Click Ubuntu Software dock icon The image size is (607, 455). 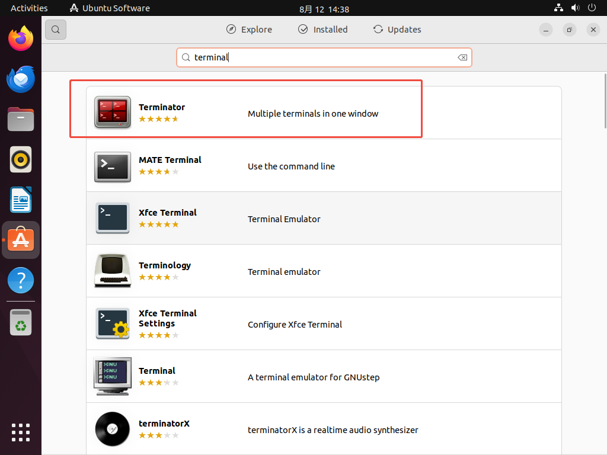21,240
